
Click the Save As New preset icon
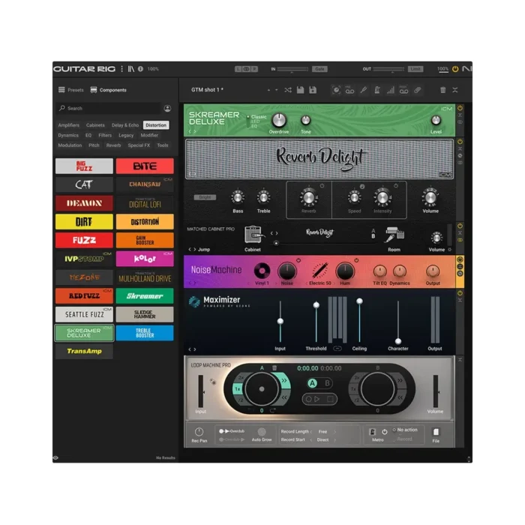coord(313,90)
